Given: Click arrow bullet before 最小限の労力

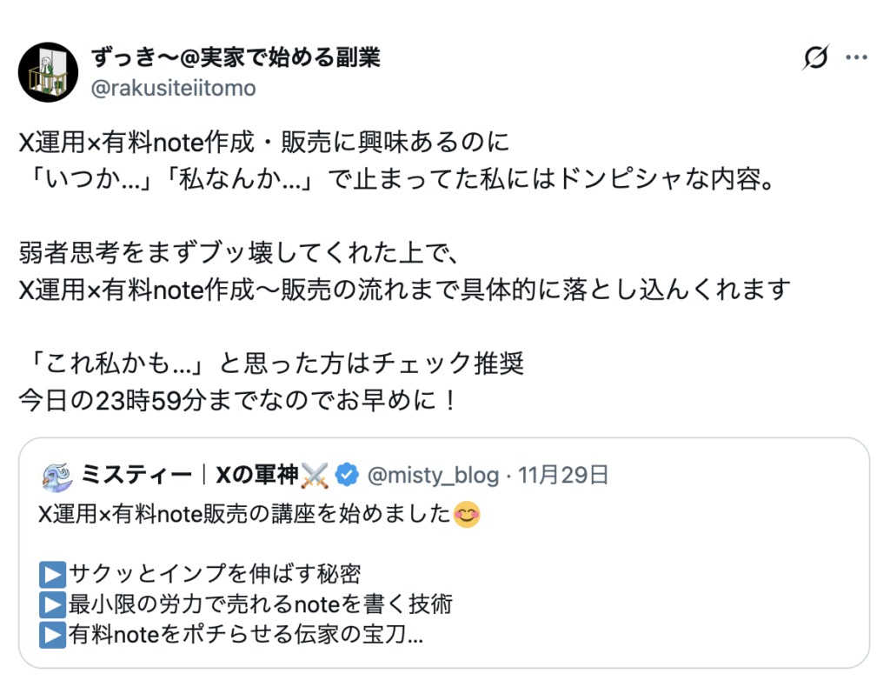Looking at the screenshot, I should point(52,604).
